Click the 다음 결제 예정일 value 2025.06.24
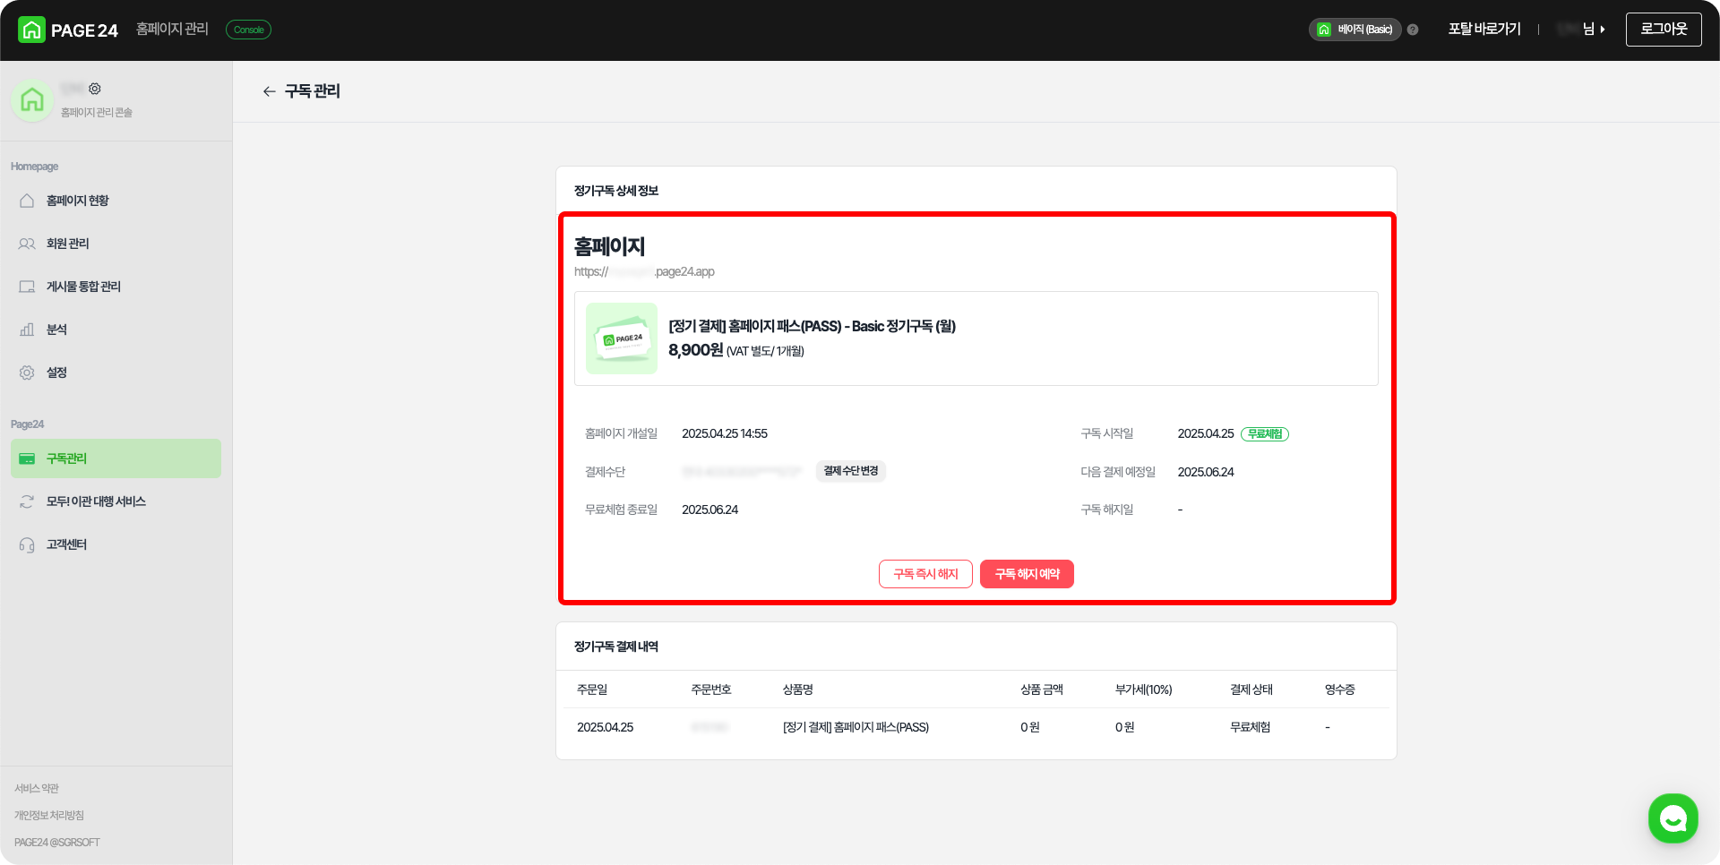 pyautogui.click(x=1206, y=472)
